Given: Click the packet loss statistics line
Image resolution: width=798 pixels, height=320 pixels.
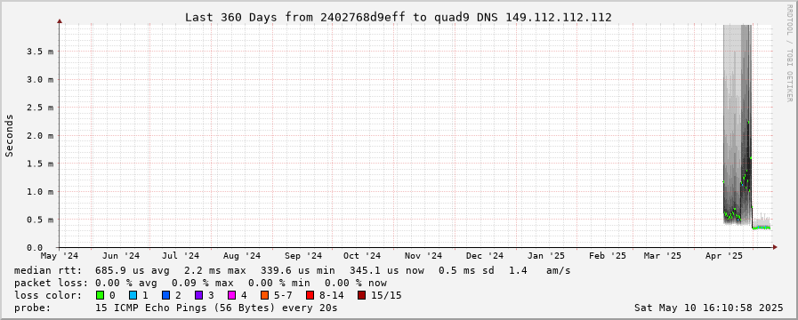Looking at the screenshot, I should 200,283.
